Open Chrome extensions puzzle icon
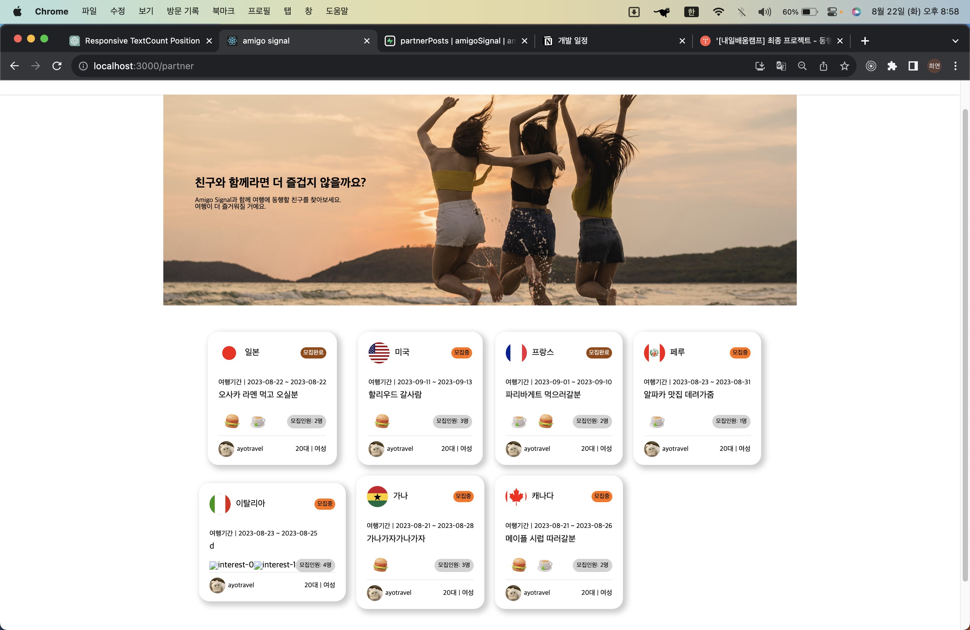 point(892,66)
